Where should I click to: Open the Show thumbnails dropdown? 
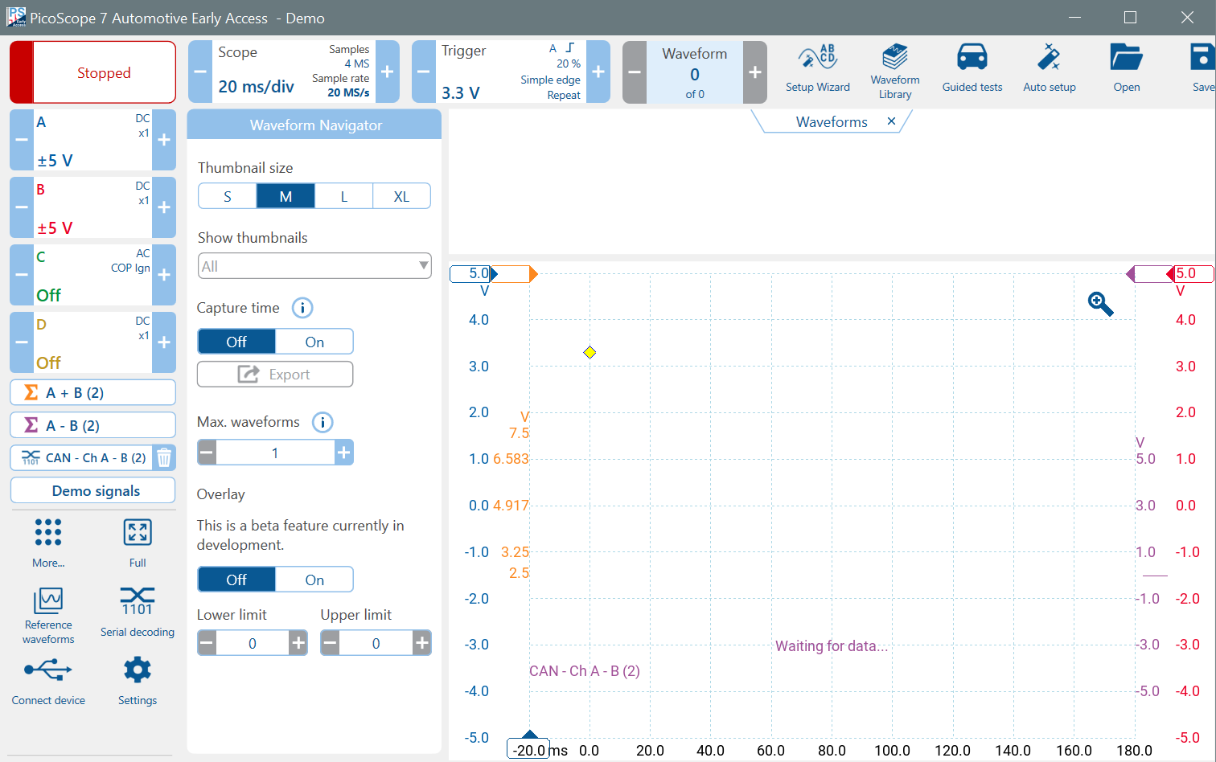click(x=314, y=266)
